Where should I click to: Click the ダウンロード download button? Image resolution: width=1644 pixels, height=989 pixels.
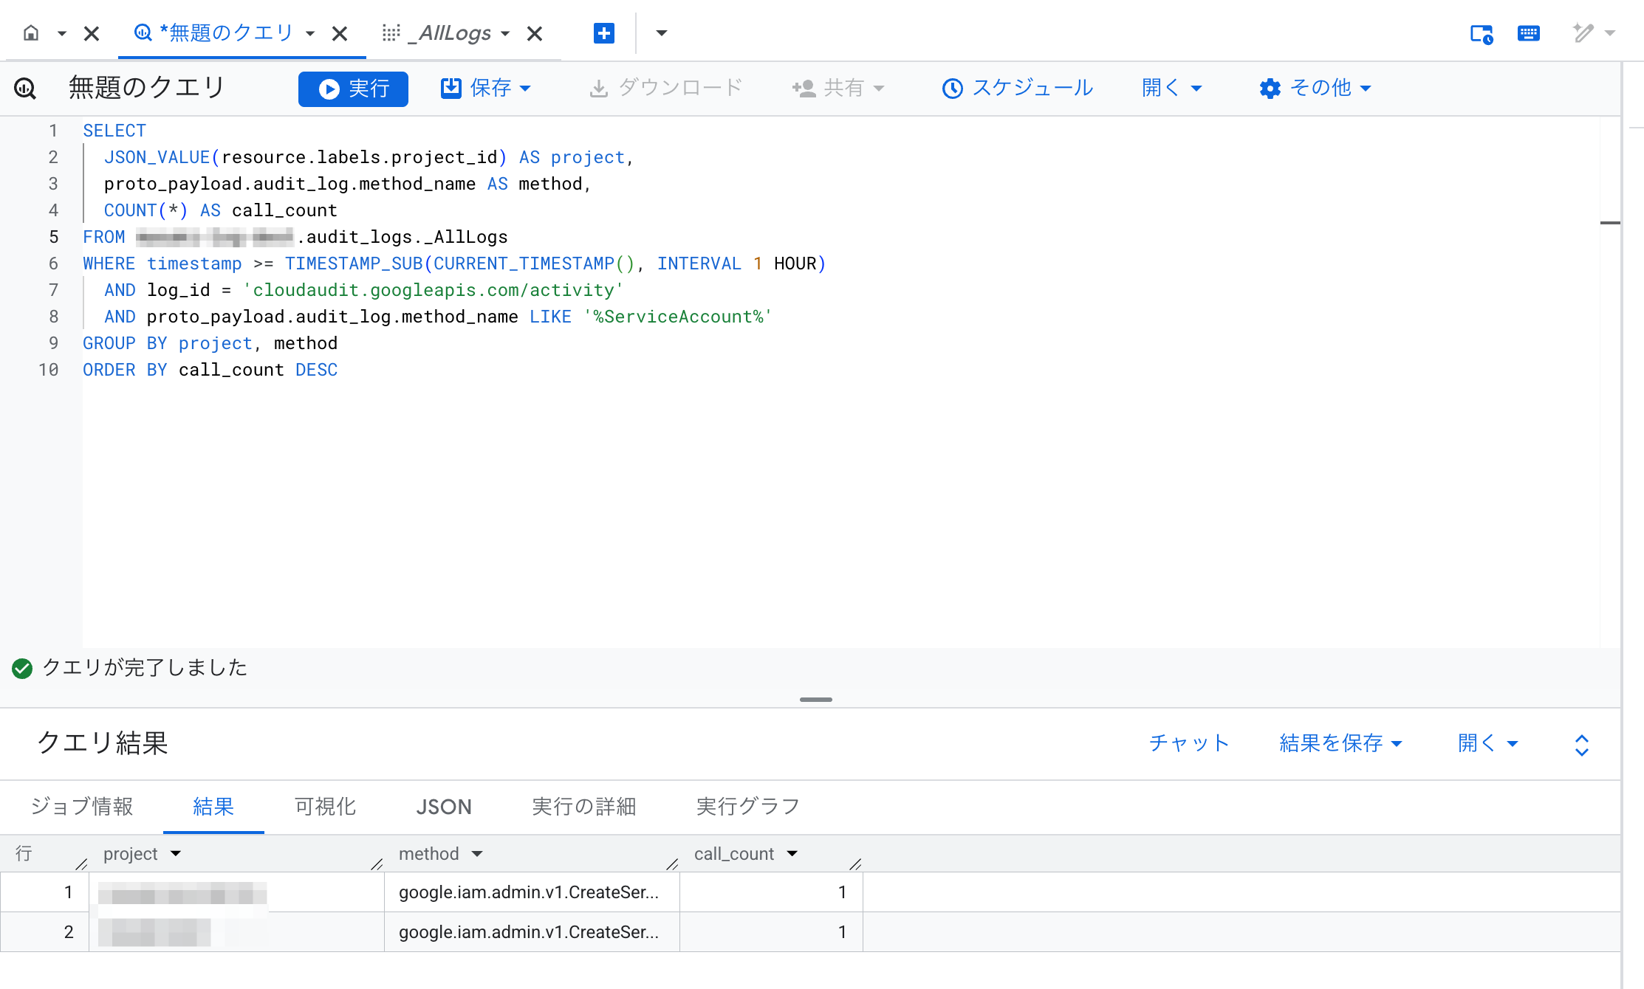(666, 89)
